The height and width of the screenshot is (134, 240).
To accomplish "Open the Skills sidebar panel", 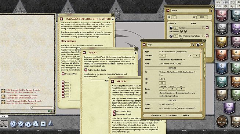I will point(221,95).
